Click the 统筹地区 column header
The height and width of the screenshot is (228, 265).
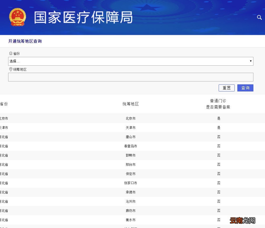point(131,104)
